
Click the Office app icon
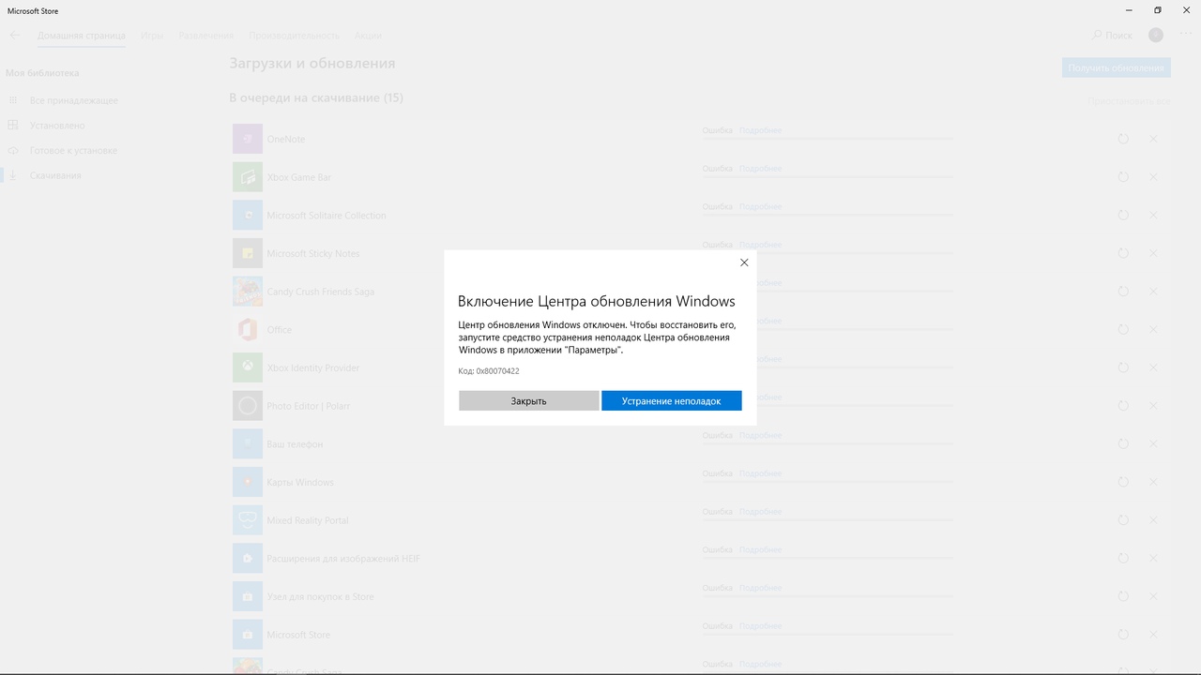[x=248, y=329]
